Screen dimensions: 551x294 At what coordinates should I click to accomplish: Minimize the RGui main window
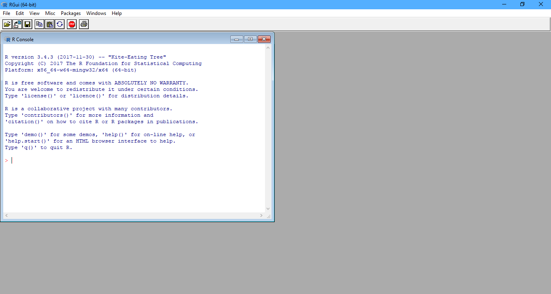tap(504, 4)
